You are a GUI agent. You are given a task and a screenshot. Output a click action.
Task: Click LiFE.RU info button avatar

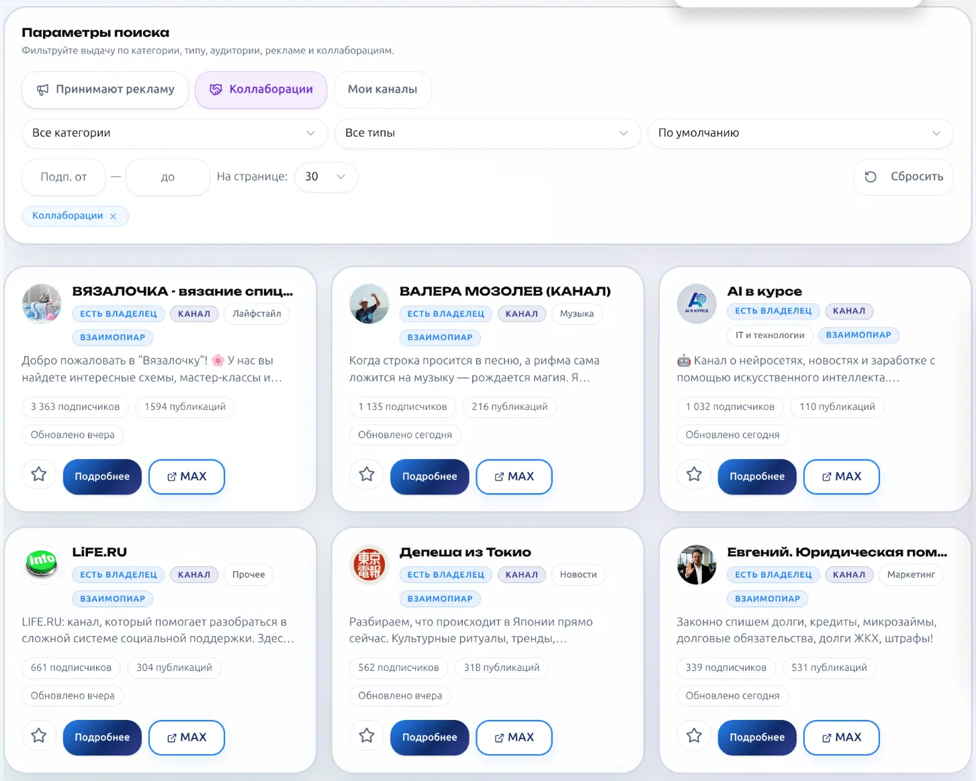pos(42,564)
